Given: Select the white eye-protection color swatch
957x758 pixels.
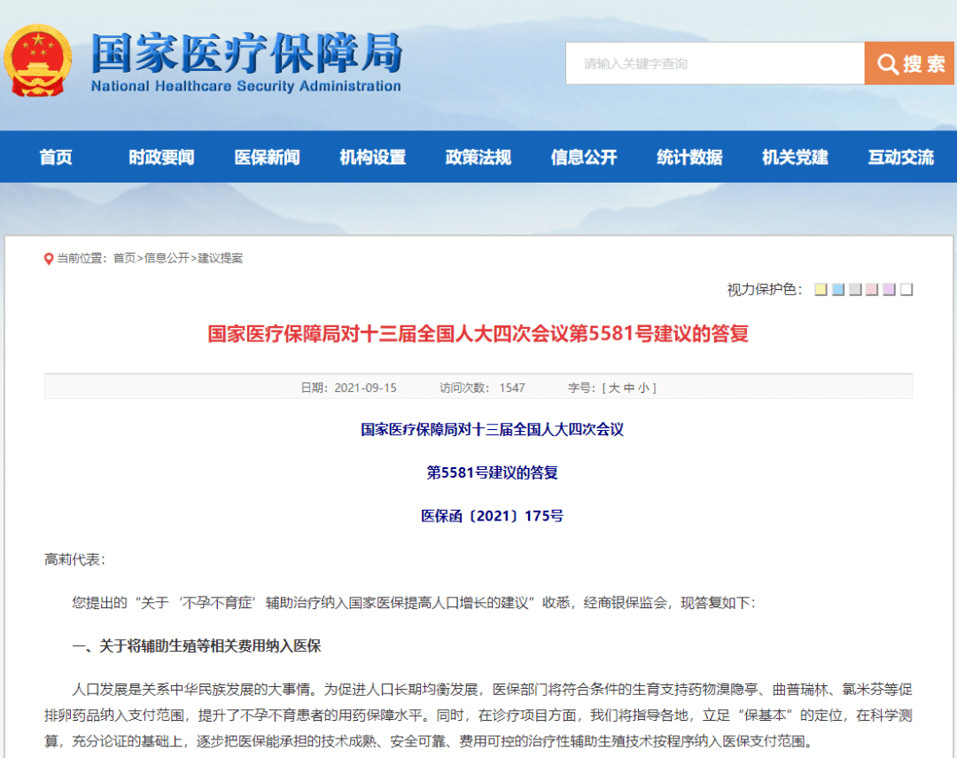Looking at the screenshot, I should (x=906, y=290).
